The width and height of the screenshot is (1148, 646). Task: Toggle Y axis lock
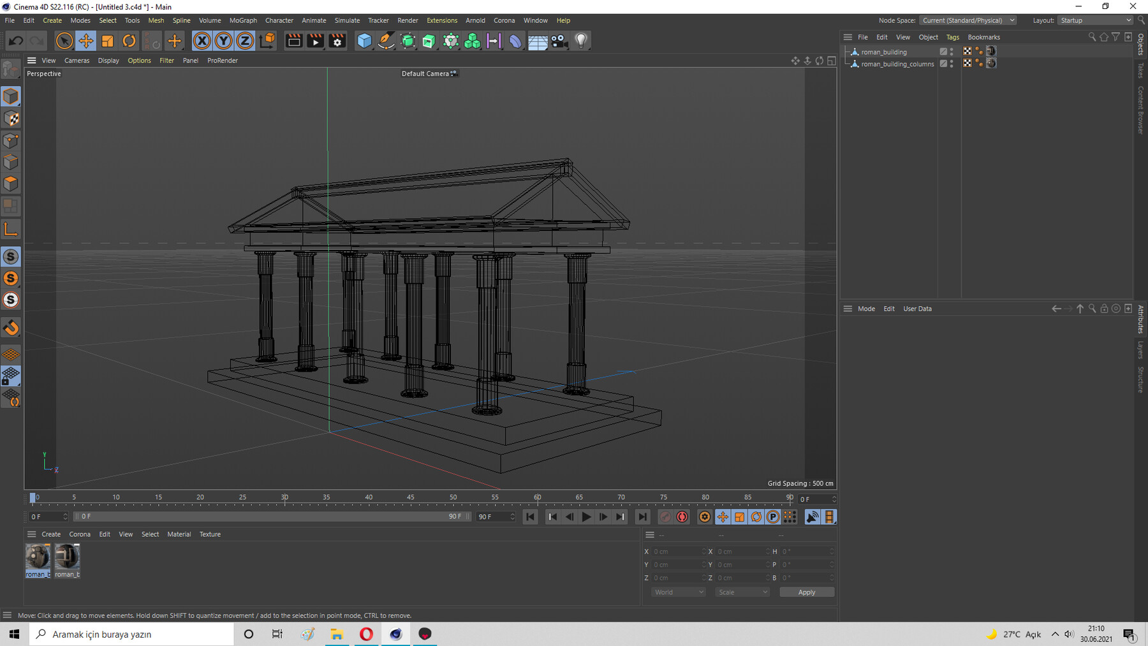pyautogui.click(x=223, y=41)
